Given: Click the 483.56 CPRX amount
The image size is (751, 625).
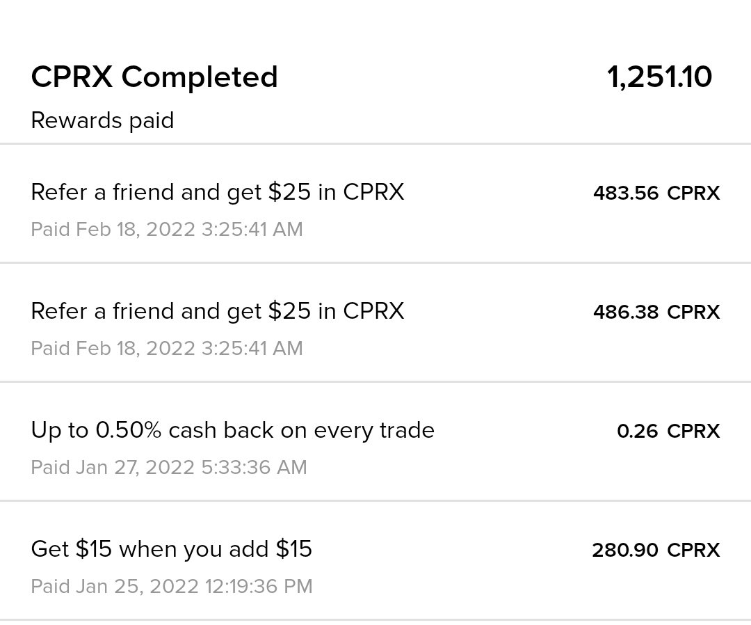Looking at the screenshot, I should (x=656, y=193).
